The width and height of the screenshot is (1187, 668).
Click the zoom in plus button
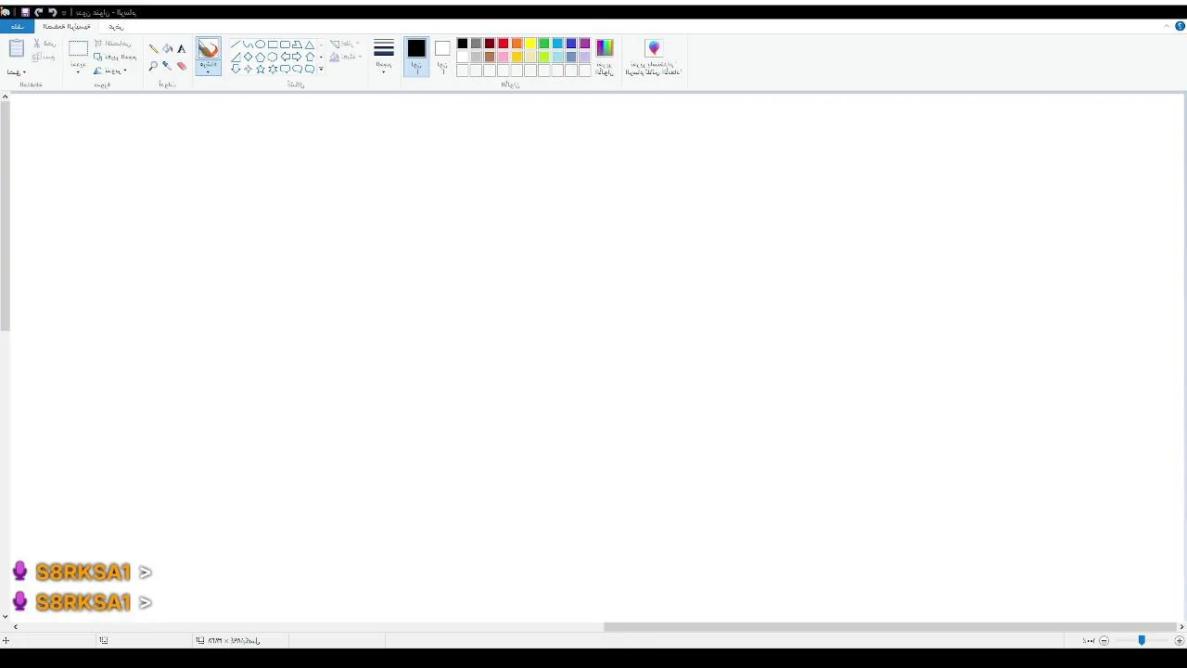point(1179,640)
